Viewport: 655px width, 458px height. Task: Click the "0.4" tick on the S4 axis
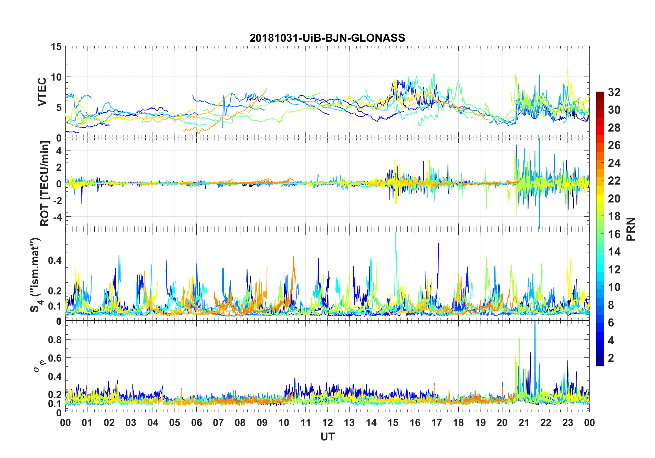[55, 260]
